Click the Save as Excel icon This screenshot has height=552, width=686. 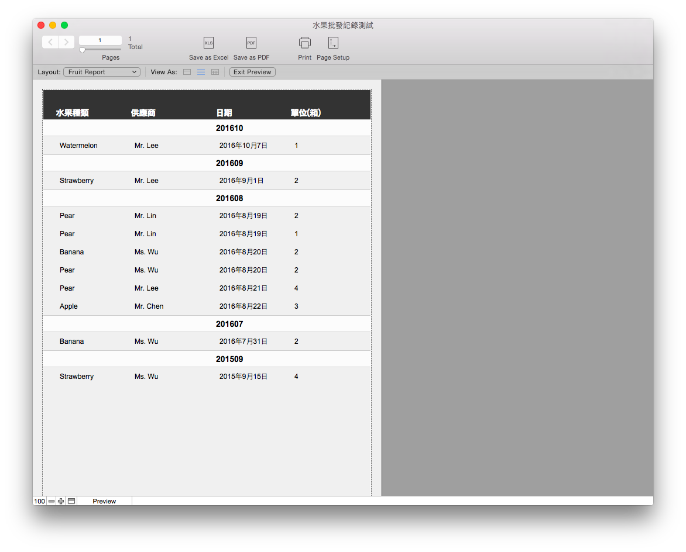[209, 43]
